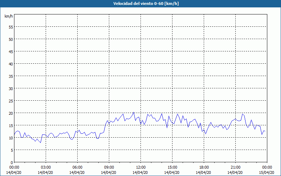Image resolution: width=281 pixels, height=176 pixels.
Task: Click the '55' y-axis label
Action: click(11, 27)
